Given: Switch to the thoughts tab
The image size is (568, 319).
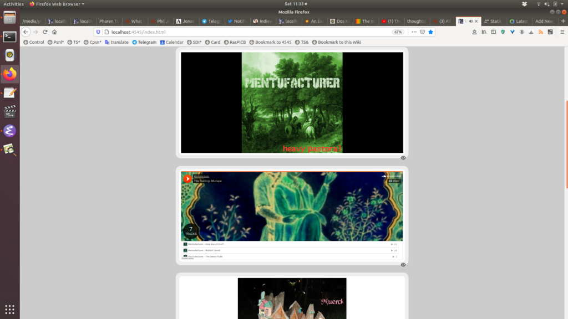Looking at the screenshot, I should point(416,22).
